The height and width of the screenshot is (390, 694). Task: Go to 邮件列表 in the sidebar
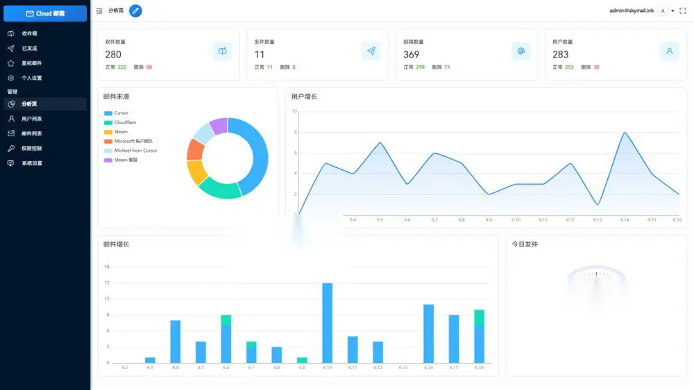pos(45,133)
